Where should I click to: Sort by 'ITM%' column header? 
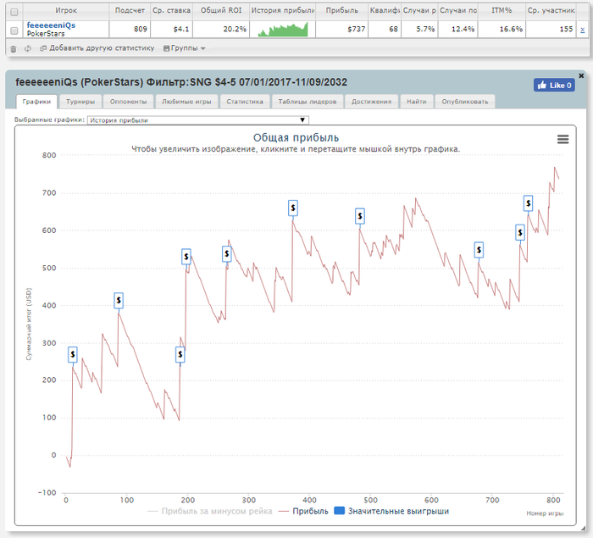[502, 11]
